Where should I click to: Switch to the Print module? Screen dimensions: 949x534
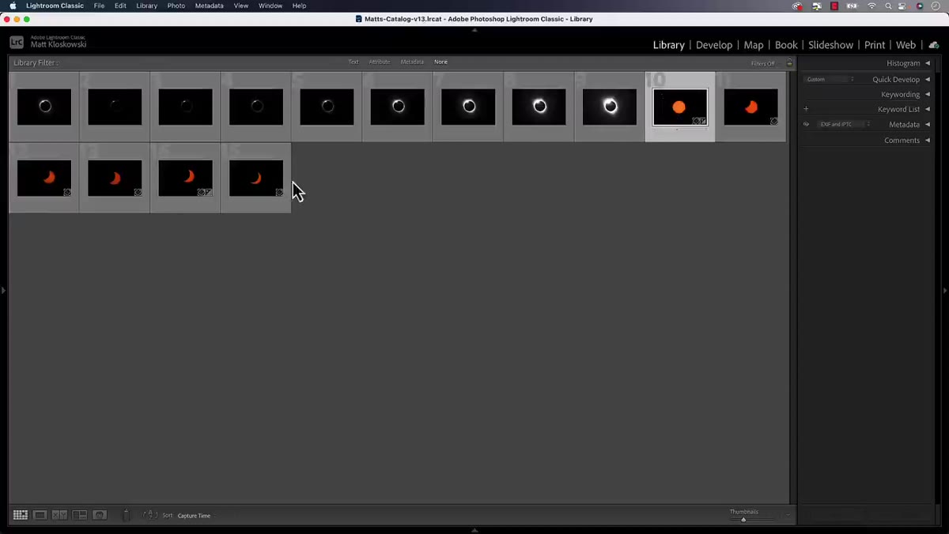click(875, 45)
